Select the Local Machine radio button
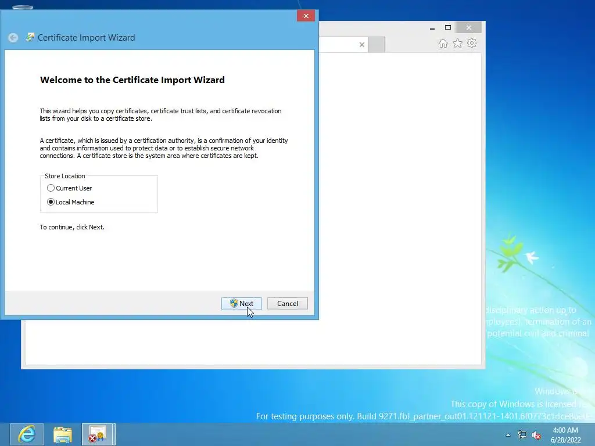Screen dimensions: 595x446 click(x=51, y=202)
